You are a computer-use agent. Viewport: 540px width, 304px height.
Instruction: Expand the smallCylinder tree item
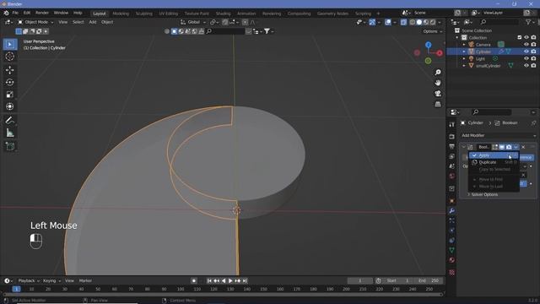pyautogui.click(x=464, y=66)
